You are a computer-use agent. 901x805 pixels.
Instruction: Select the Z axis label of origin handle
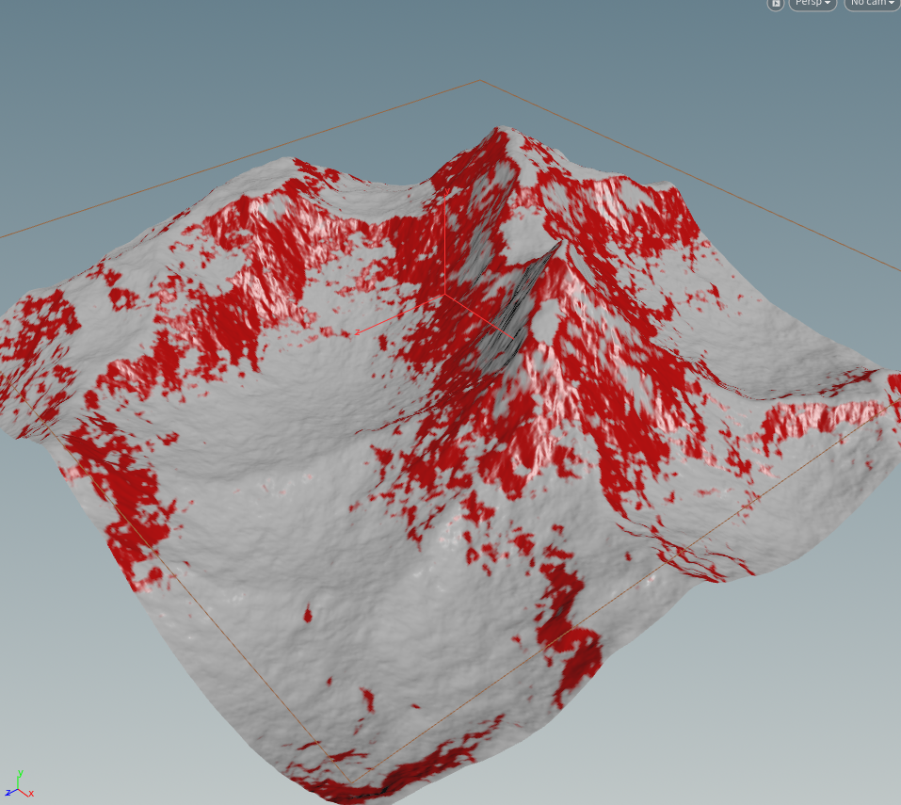point(358,332)
